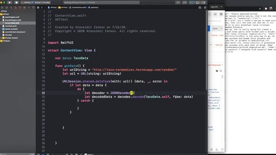Select the Products folder
This screenshot has width=276, height=155.
pos(5,41)
